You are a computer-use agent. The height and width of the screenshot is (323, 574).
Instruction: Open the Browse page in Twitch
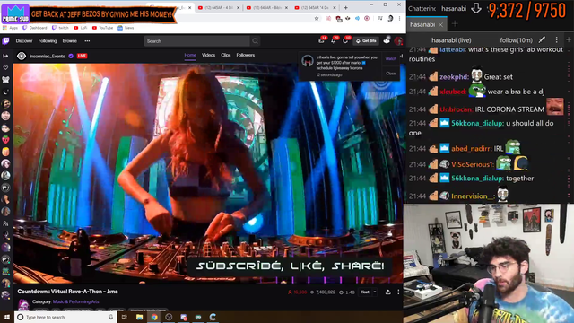pos(70,41)
